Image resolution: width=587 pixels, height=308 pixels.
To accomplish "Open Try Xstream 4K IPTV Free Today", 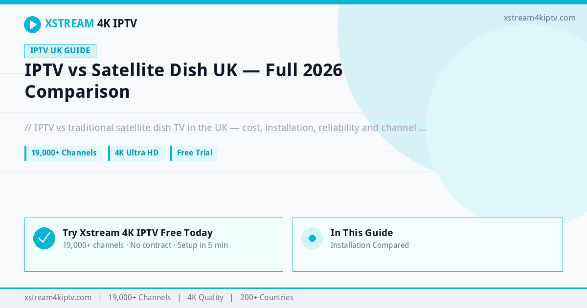I will point(137,233).
